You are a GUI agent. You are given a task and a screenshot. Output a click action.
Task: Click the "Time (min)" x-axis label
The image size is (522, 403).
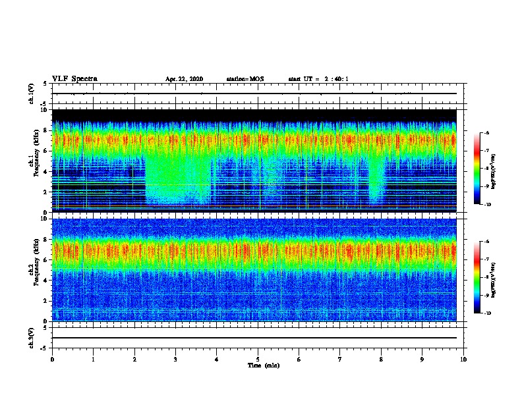(264, 365)
